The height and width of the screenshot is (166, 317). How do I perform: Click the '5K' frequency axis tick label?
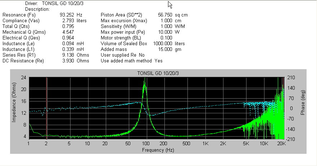pyautogui.click(x=246, y=144)
